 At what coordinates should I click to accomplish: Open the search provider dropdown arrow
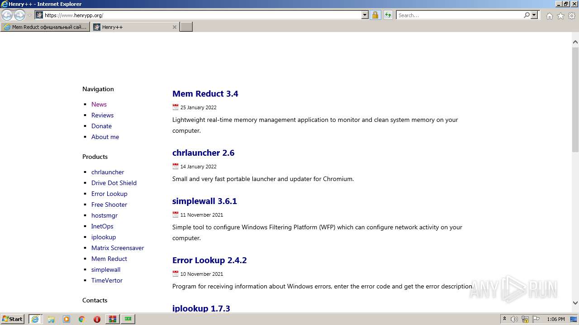coord(534,15)
